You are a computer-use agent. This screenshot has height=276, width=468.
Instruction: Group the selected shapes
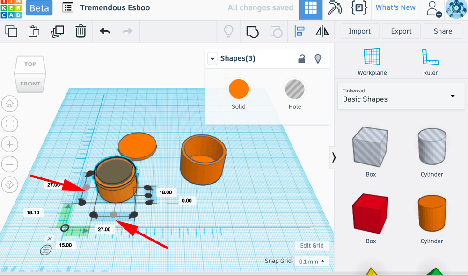(252, 32)
